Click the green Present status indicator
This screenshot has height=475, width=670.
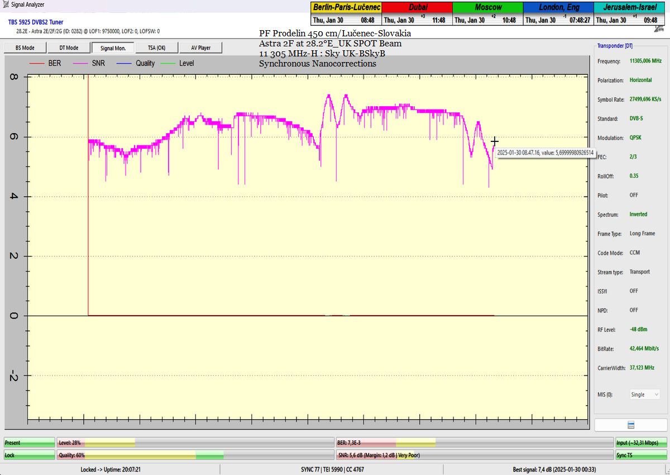[x=30, y=443]
